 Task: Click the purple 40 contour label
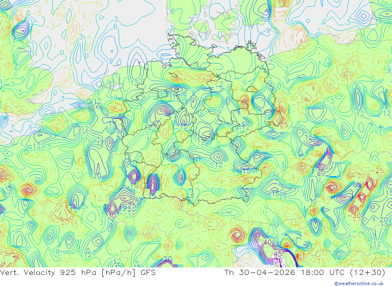click(267, 242)
